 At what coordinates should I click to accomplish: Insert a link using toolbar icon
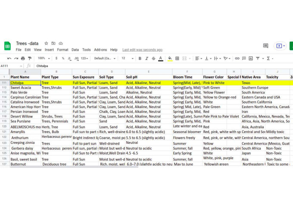coord(237,58)
